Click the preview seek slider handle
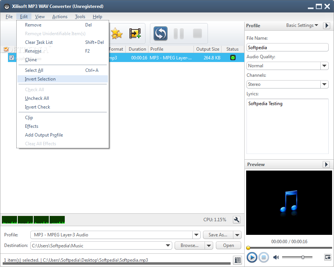334x267 pixels. pos(248,248)
